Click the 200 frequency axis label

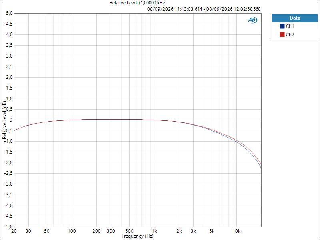(x=96, y=231)
